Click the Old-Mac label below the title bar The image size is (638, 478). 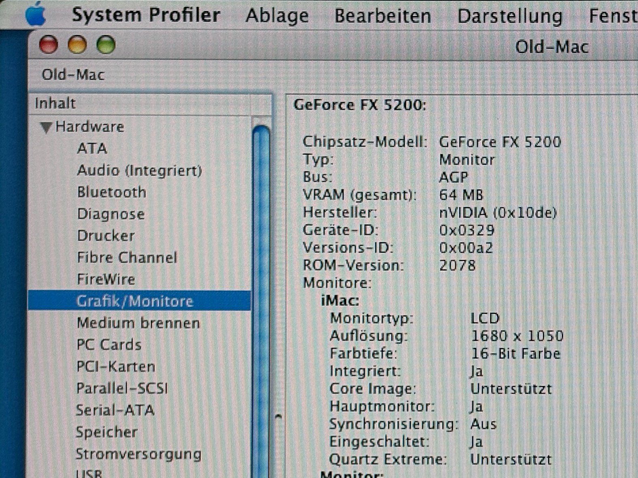pos(73,74)
